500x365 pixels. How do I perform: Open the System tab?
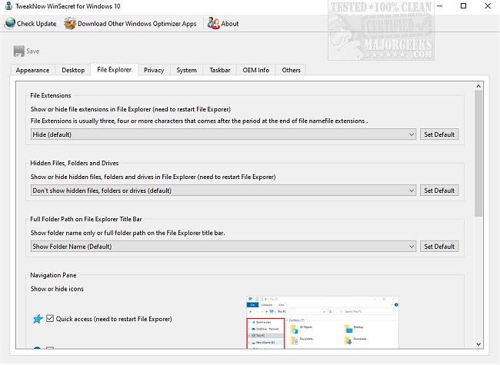point(187,70)
